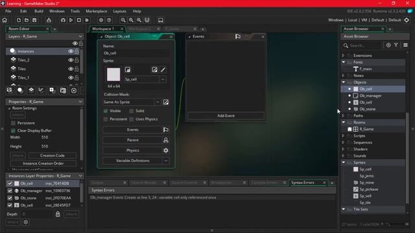Zoom out in the workspace

pyautogui.click(x=123, y=20)
